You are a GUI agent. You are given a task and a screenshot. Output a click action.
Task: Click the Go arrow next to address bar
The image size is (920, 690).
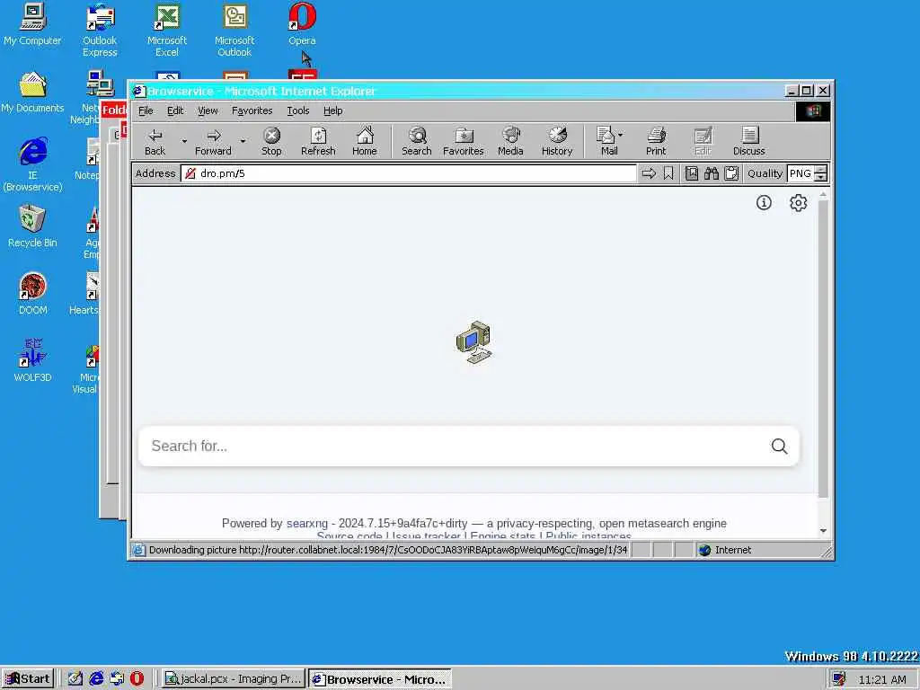[x=649, y=173]
